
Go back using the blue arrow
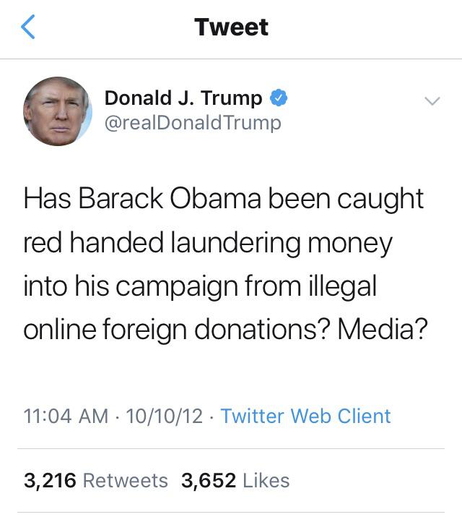coord(28,27)
